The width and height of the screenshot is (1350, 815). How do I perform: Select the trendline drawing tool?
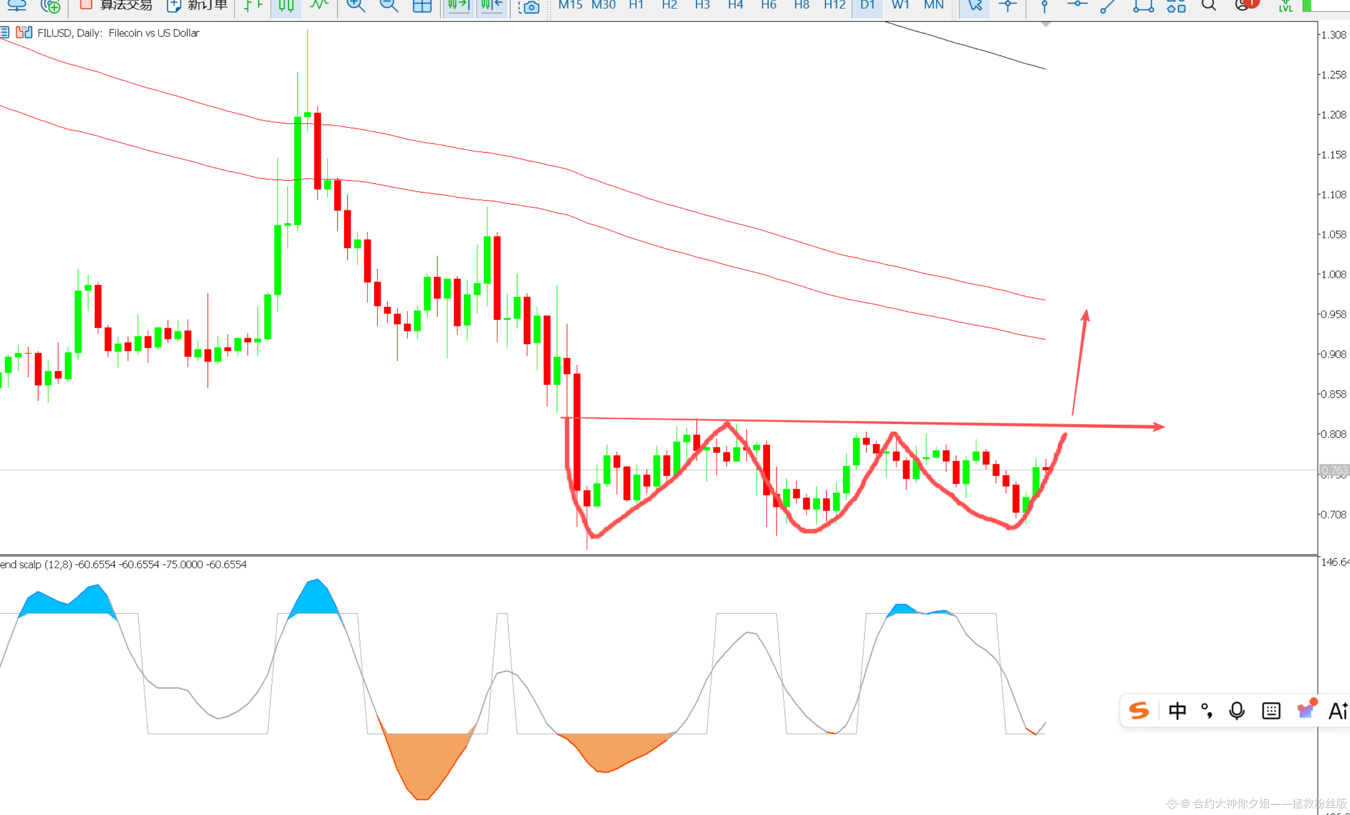[x=1108, y=6]
